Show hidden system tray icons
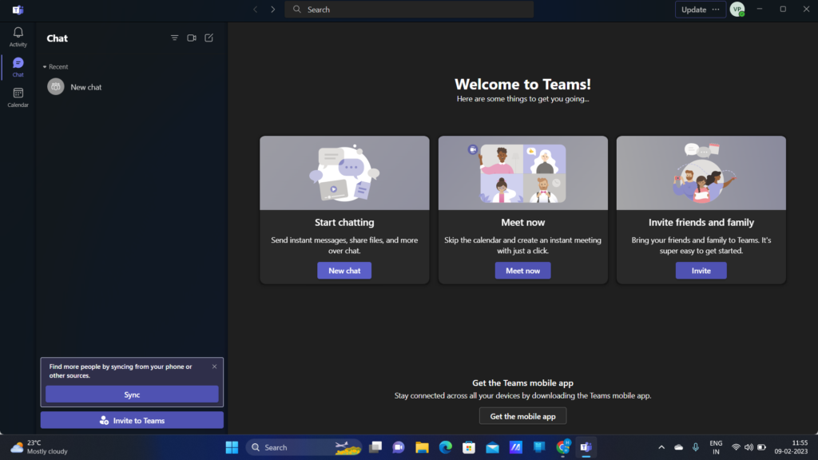 (x=661, y=447)
